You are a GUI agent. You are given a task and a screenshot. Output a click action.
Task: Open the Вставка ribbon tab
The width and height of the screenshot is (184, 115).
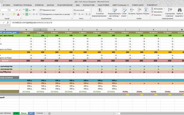pyautogui.click(x=6, y=5)
